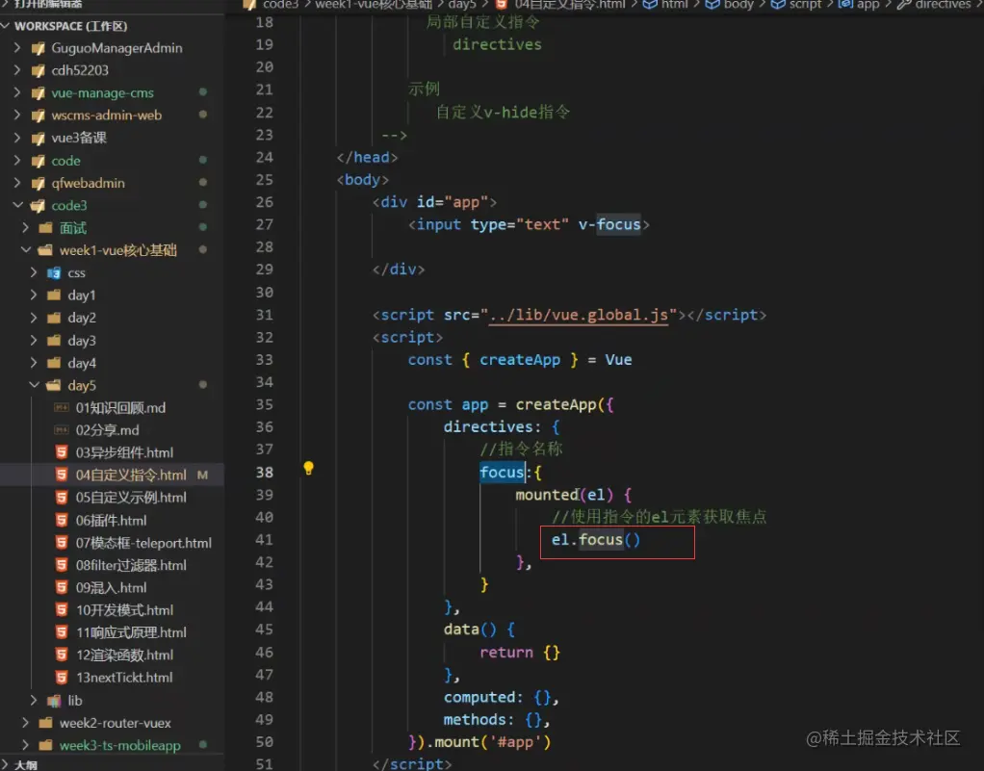Click mounted(el) on line 39
The width and height of the screenshot is (984, 771).
tap(564, 495)
